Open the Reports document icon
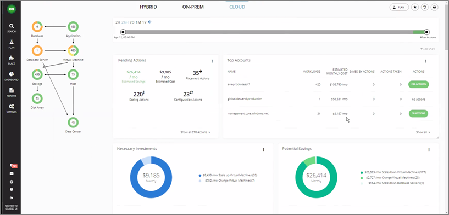This screenshot has width=449, height=215. point(12,90)
